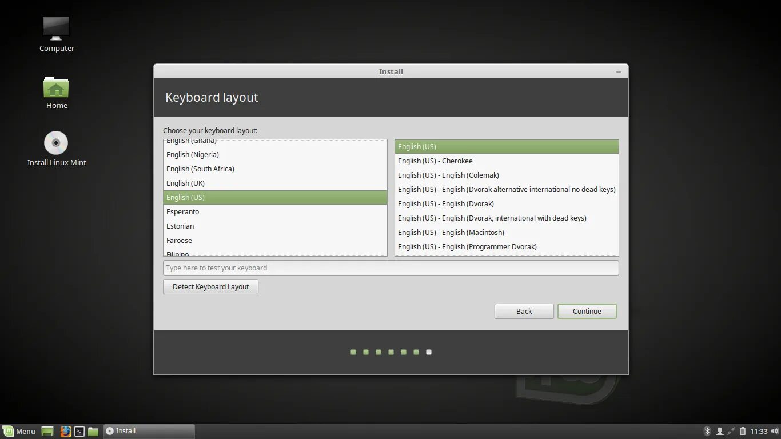This screenshot has width=781, height=439.
Task: Select English (UK) layout
Action: 275,183
